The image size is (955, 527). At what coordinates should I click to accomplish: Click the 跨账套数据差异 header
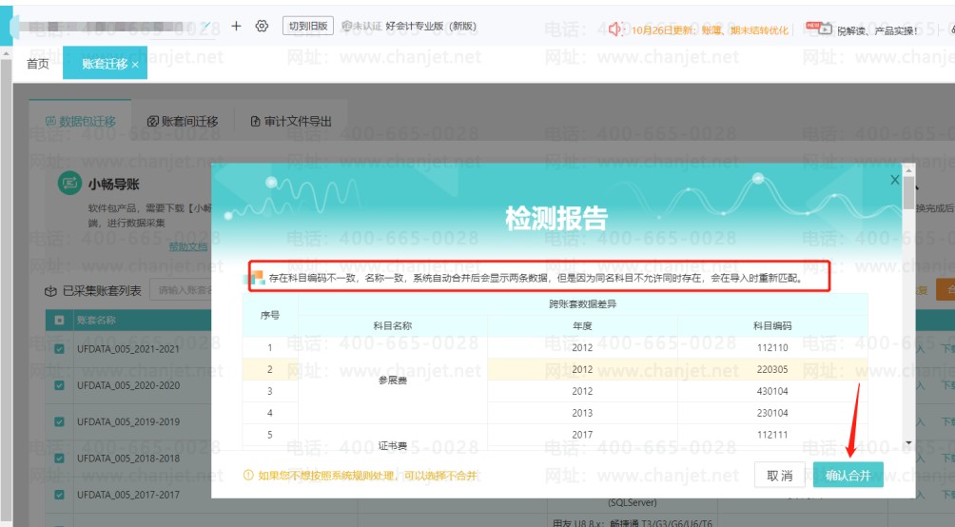coord(582,304)
